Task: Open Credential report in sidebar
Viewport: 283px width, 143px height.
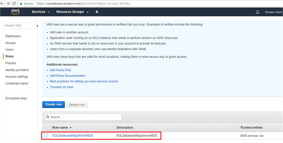Action: 17,83
